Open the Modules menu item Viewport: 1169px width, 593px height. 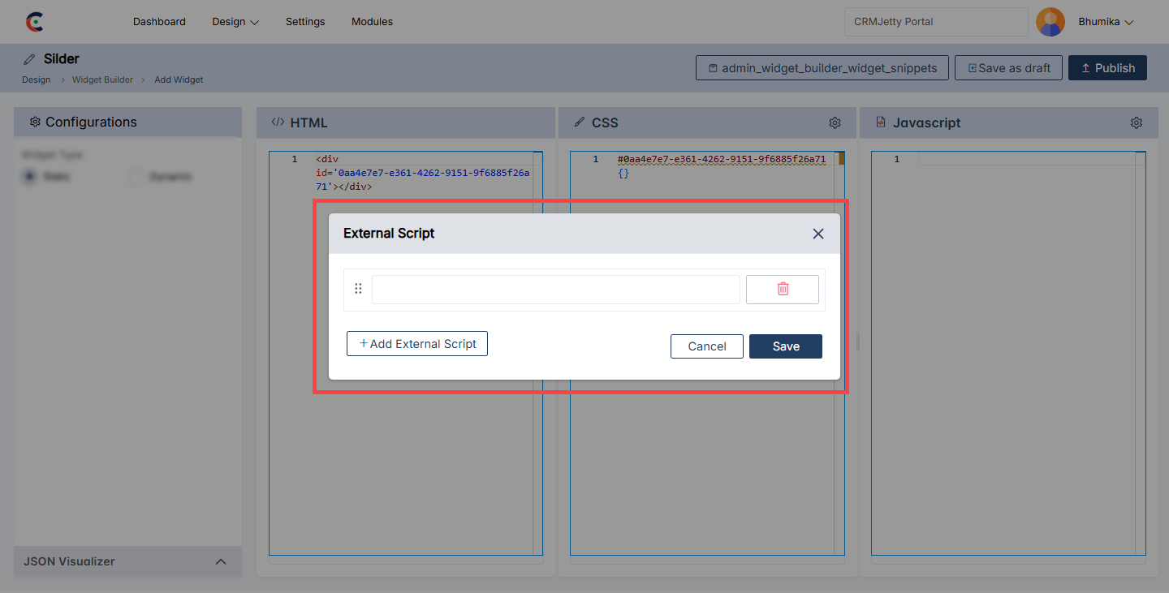[372, 22]
